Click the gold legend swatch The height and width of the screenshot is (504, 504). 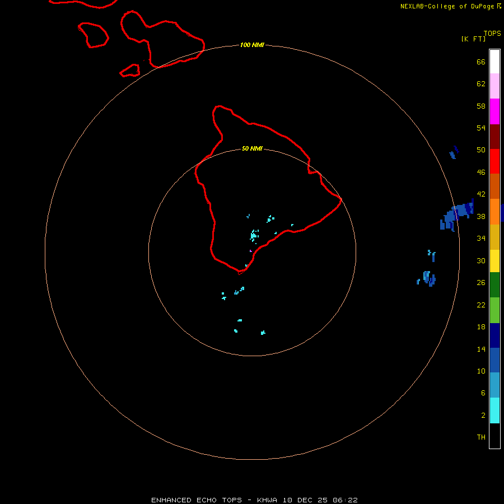point(494,237)
